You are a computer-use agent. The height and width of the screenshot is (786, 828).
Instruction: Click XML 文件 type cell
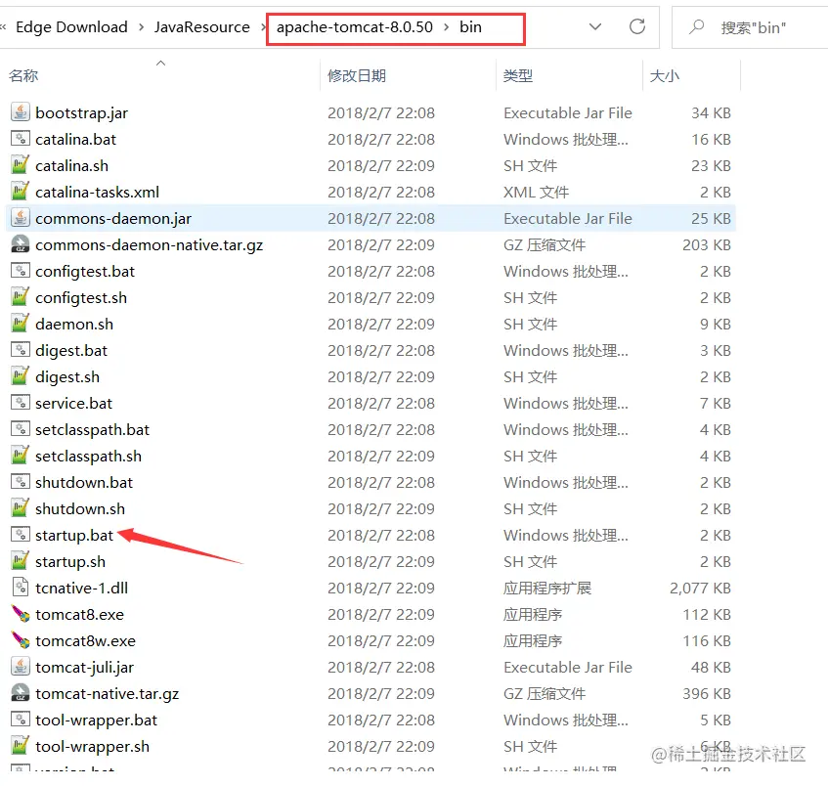pos(536,192)
